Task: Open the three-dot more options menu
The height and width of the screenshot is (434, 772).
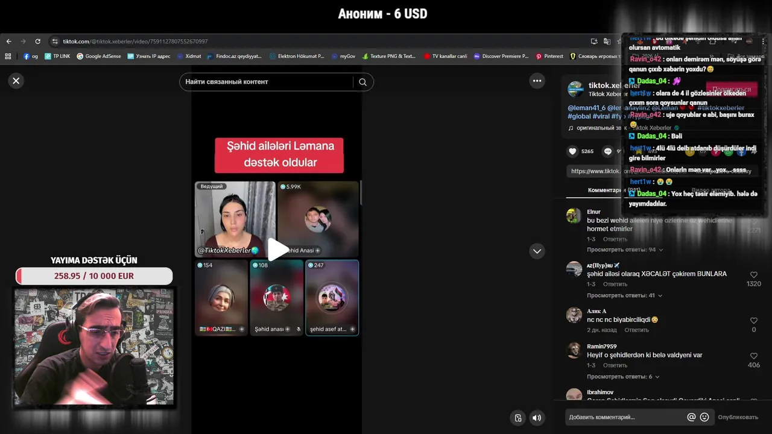Action: coord(537,81)
